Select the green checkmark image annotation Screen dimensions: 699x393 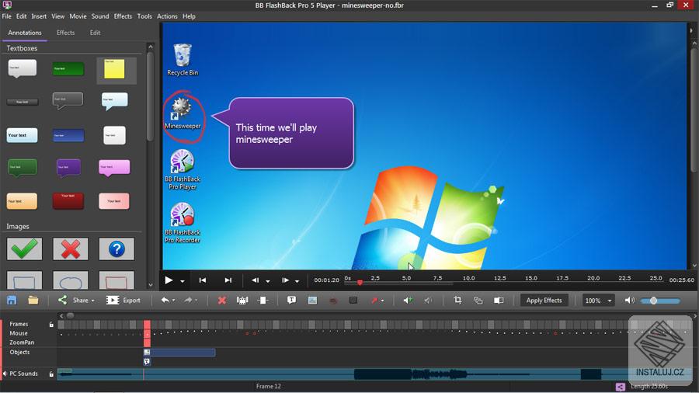tap(24, 249)
